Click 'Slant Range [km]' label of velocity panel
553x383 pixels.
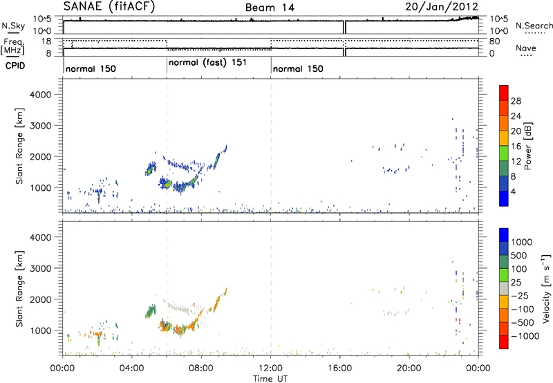[x=19, y=288]
